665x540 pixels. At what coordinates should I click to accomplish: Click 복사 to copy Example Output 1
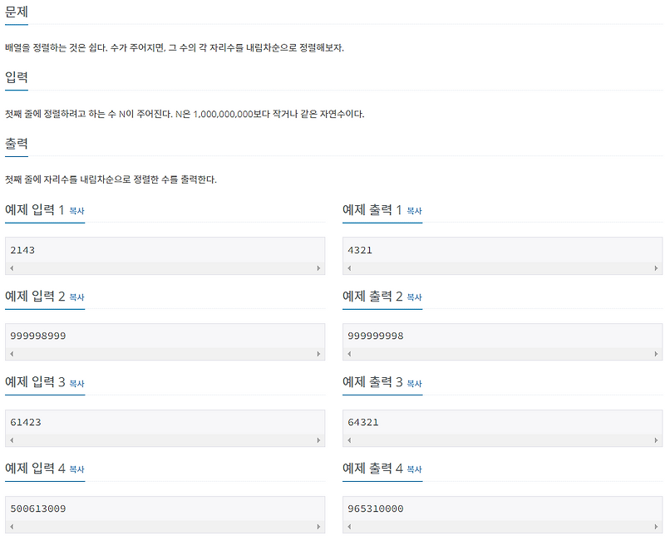tap(415, 212)
